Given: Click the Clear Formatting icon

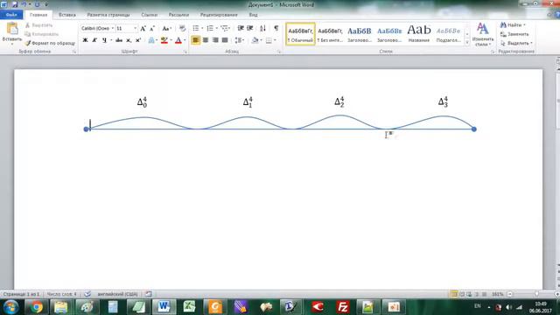Looking at the screenshot, I should tap(182, 28).
